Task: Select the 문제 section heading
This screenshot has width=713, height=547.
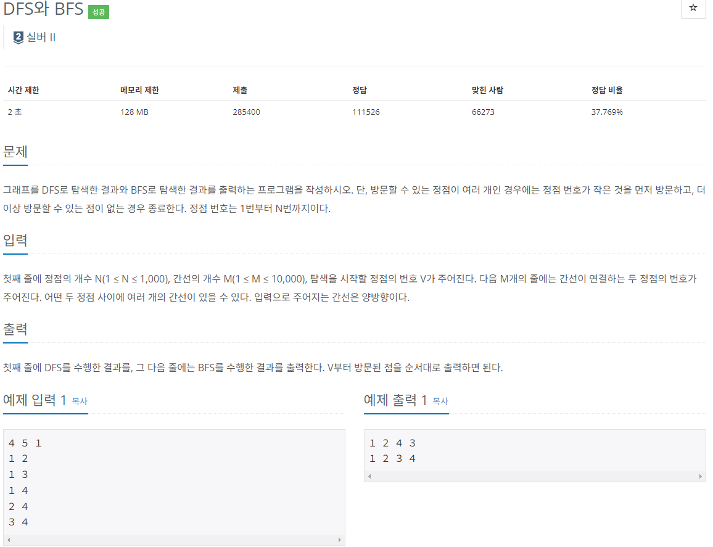Action: [15, 150]
